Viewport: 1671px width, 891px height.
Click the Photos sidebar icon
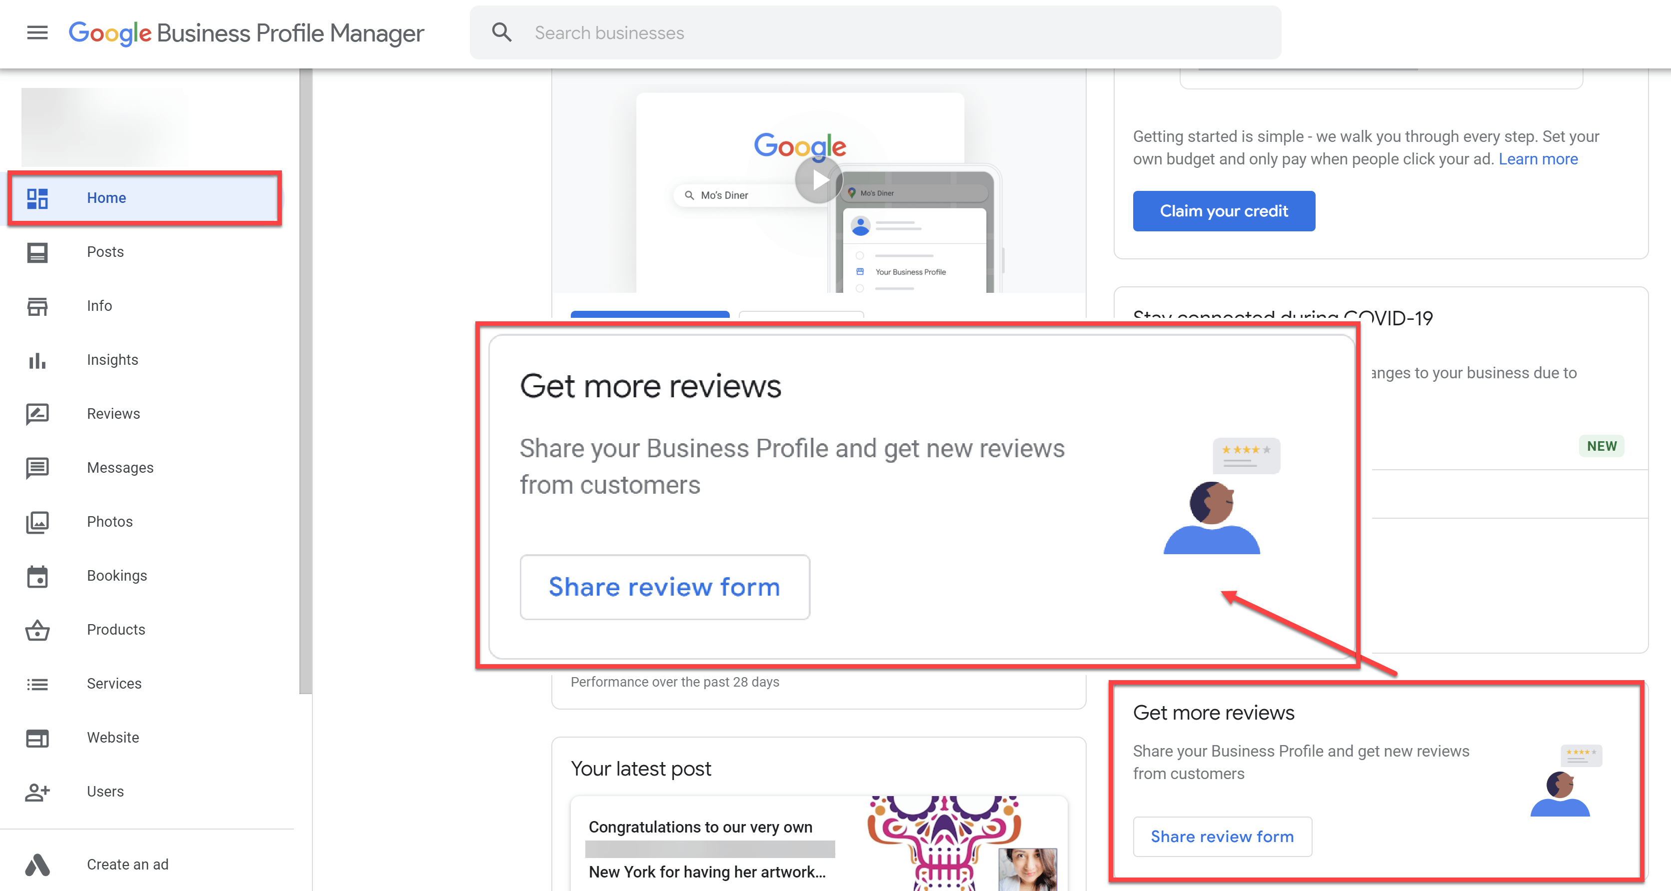coord(36,521)
